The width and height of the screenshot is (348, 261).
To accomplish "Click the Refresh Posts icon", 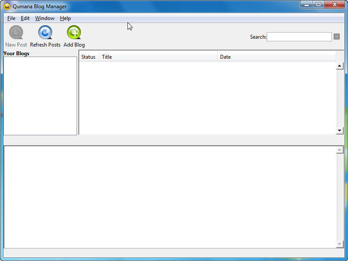I will (x=45, y=33).
